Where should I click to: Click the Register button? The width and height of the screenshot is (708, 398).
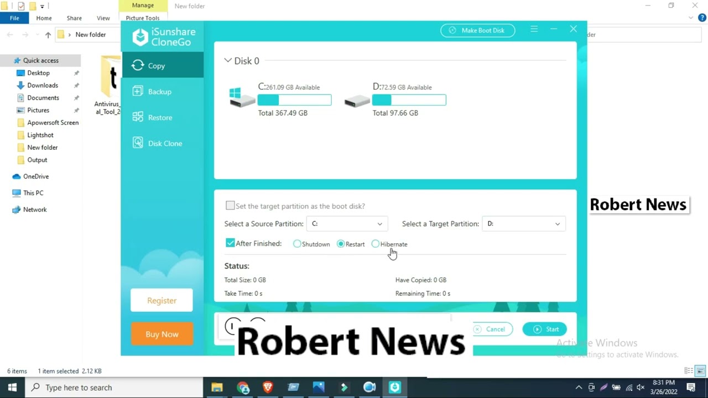[162, 300]
